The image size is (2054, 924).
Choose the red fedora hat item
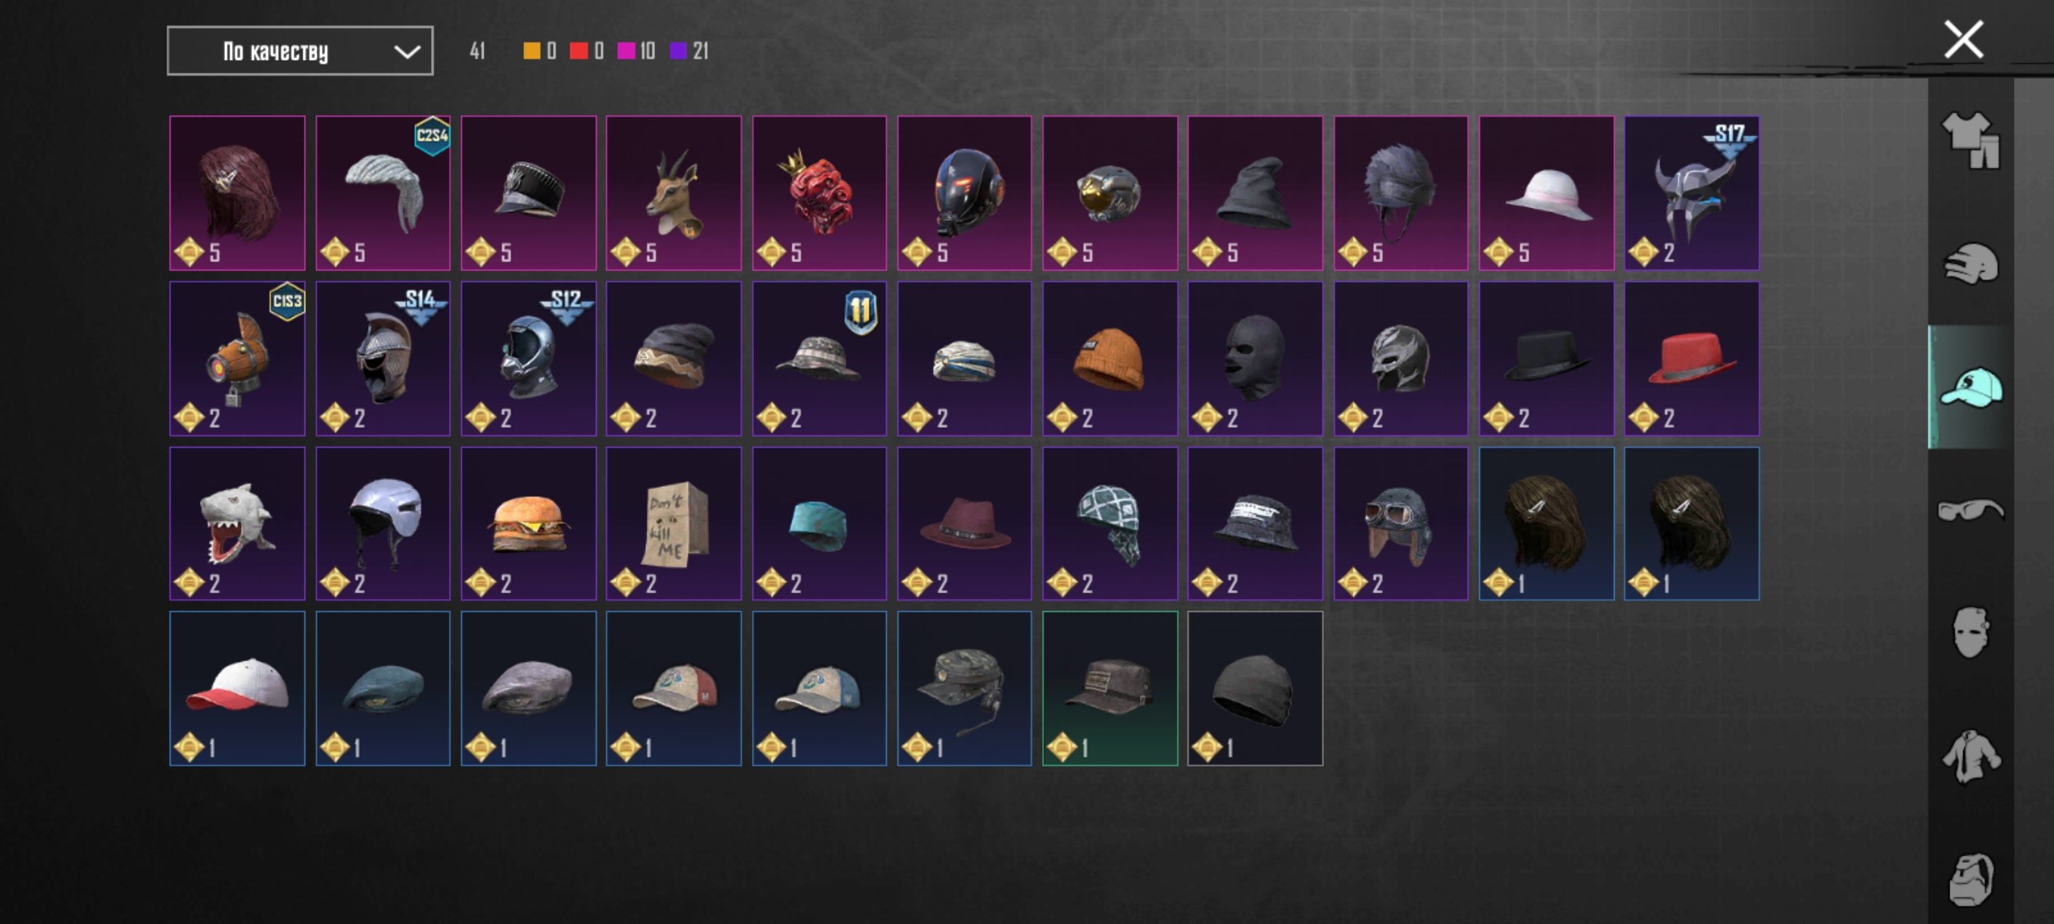pyautogui.click(x=1691, y=358)
